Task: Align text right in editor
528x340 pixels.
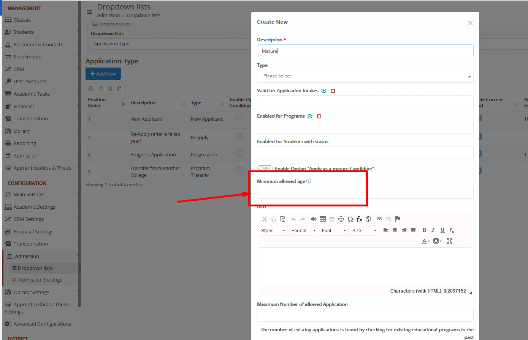Action: [404, 230]
